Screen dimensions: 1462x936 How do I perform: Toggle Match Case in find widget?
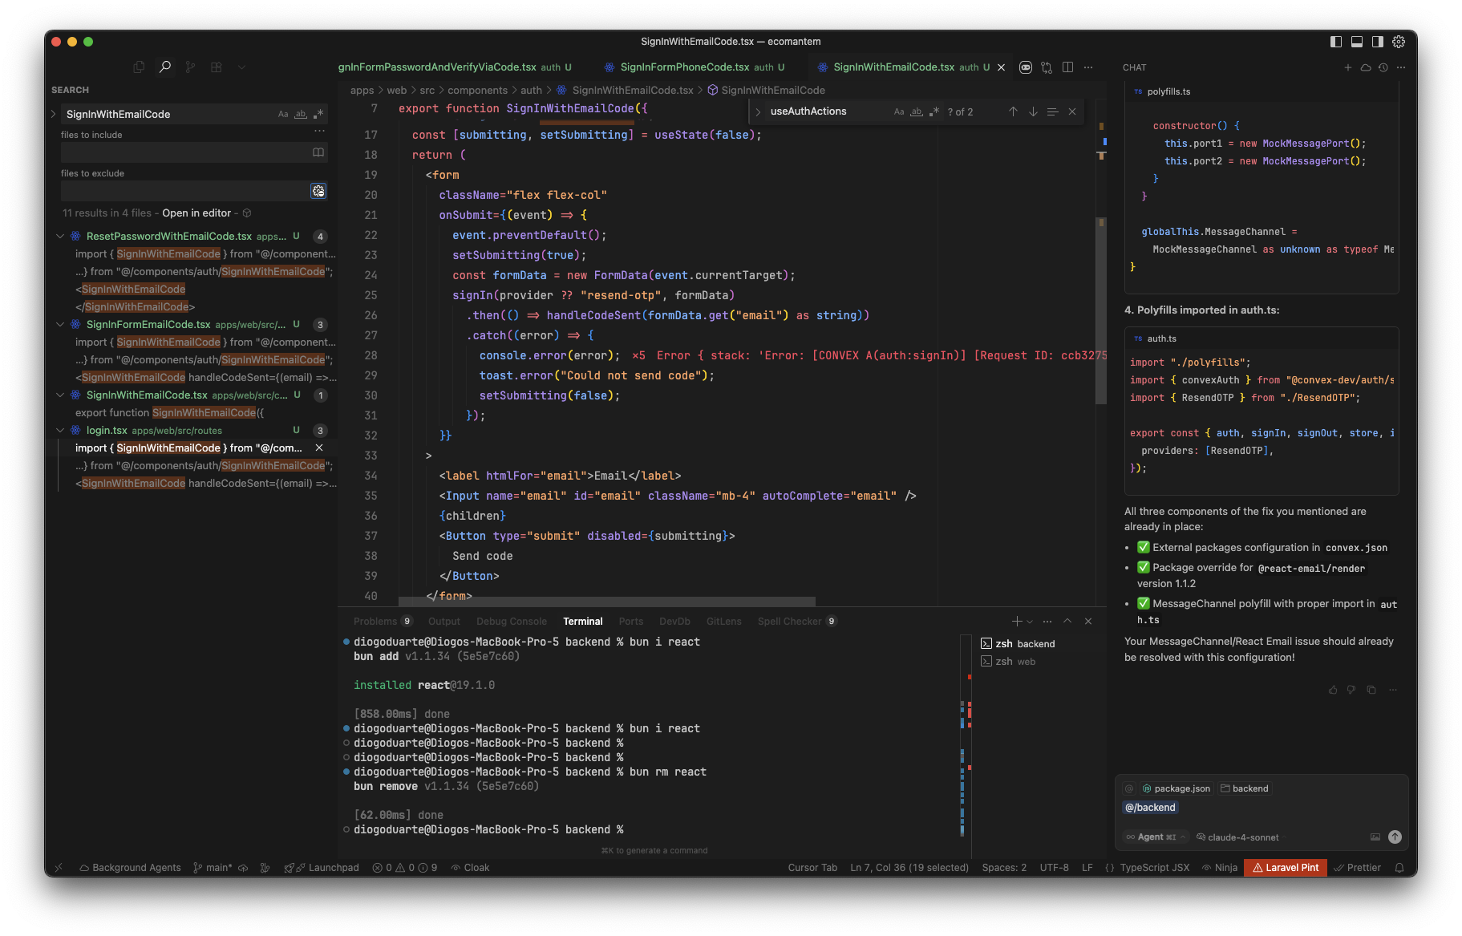(899, 111)
